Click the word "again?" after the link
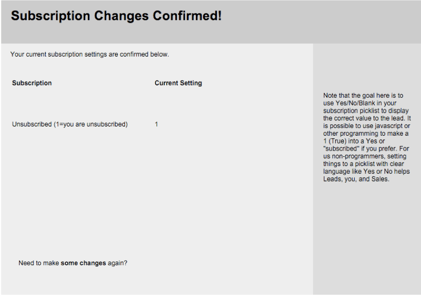Image resolution: width=421 pixels, height=295 pixels. [117, 263]
